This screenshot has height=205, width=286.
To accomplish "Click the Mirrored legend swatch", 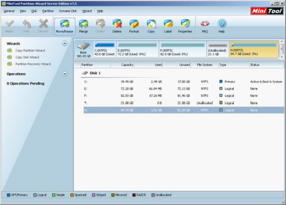I will click(x=113, y=195).
